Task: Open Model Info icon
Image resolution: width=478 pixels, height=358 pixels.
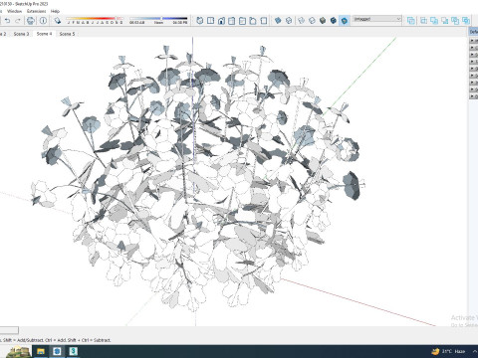Action: [43, 21]
